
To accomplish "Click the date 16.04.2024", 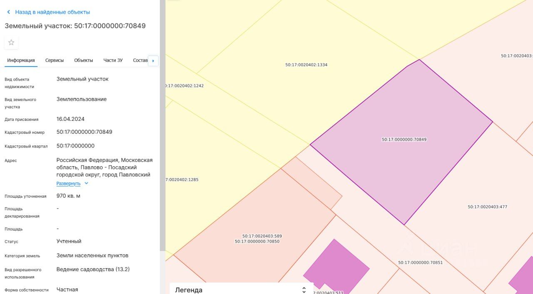I will tap(70, 119).
